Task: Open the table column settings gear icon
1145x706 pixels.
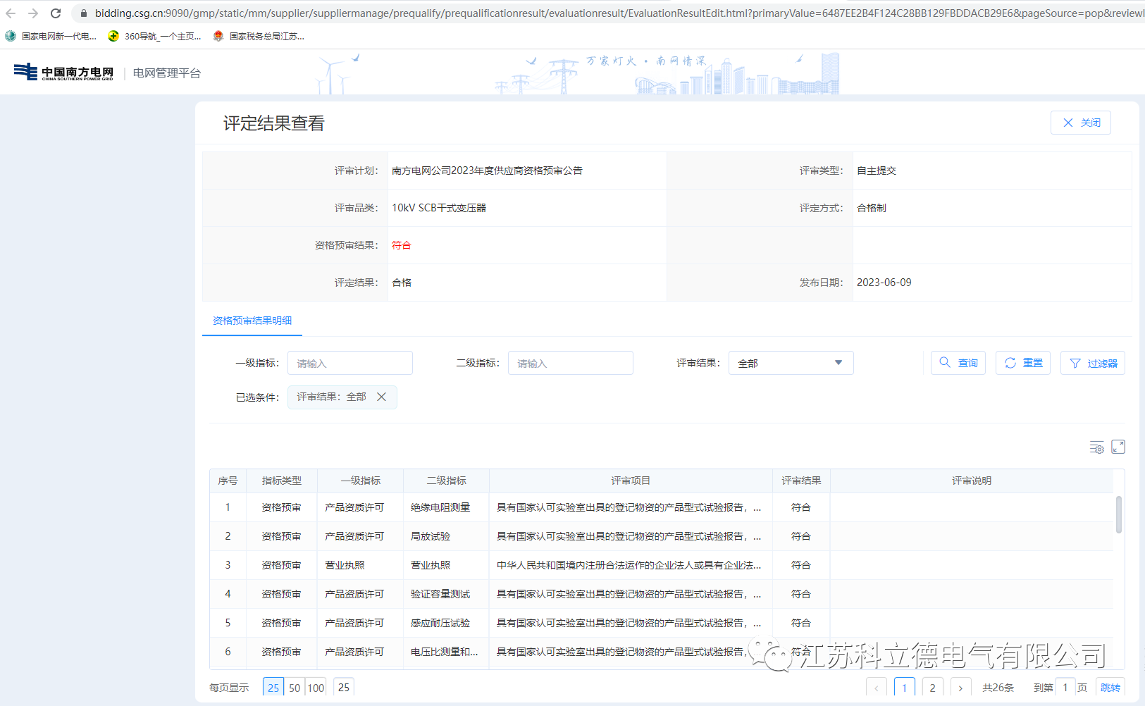Action: [1096, 447]
